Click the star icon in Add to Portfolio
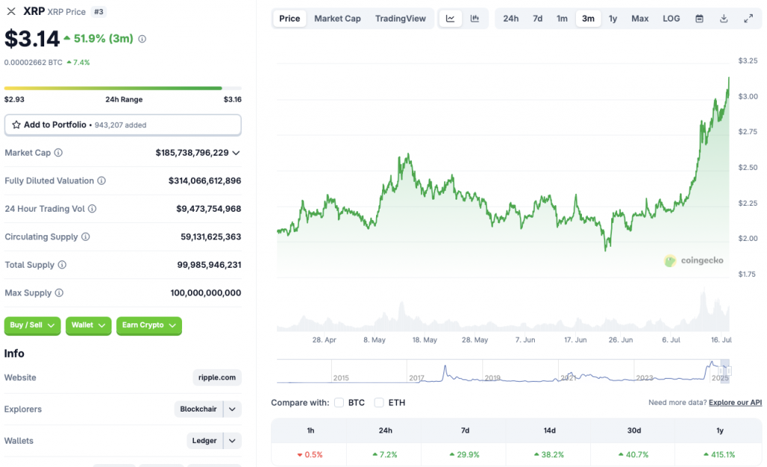The width and height of the screenshot is (767, 467). pos(16,124)
